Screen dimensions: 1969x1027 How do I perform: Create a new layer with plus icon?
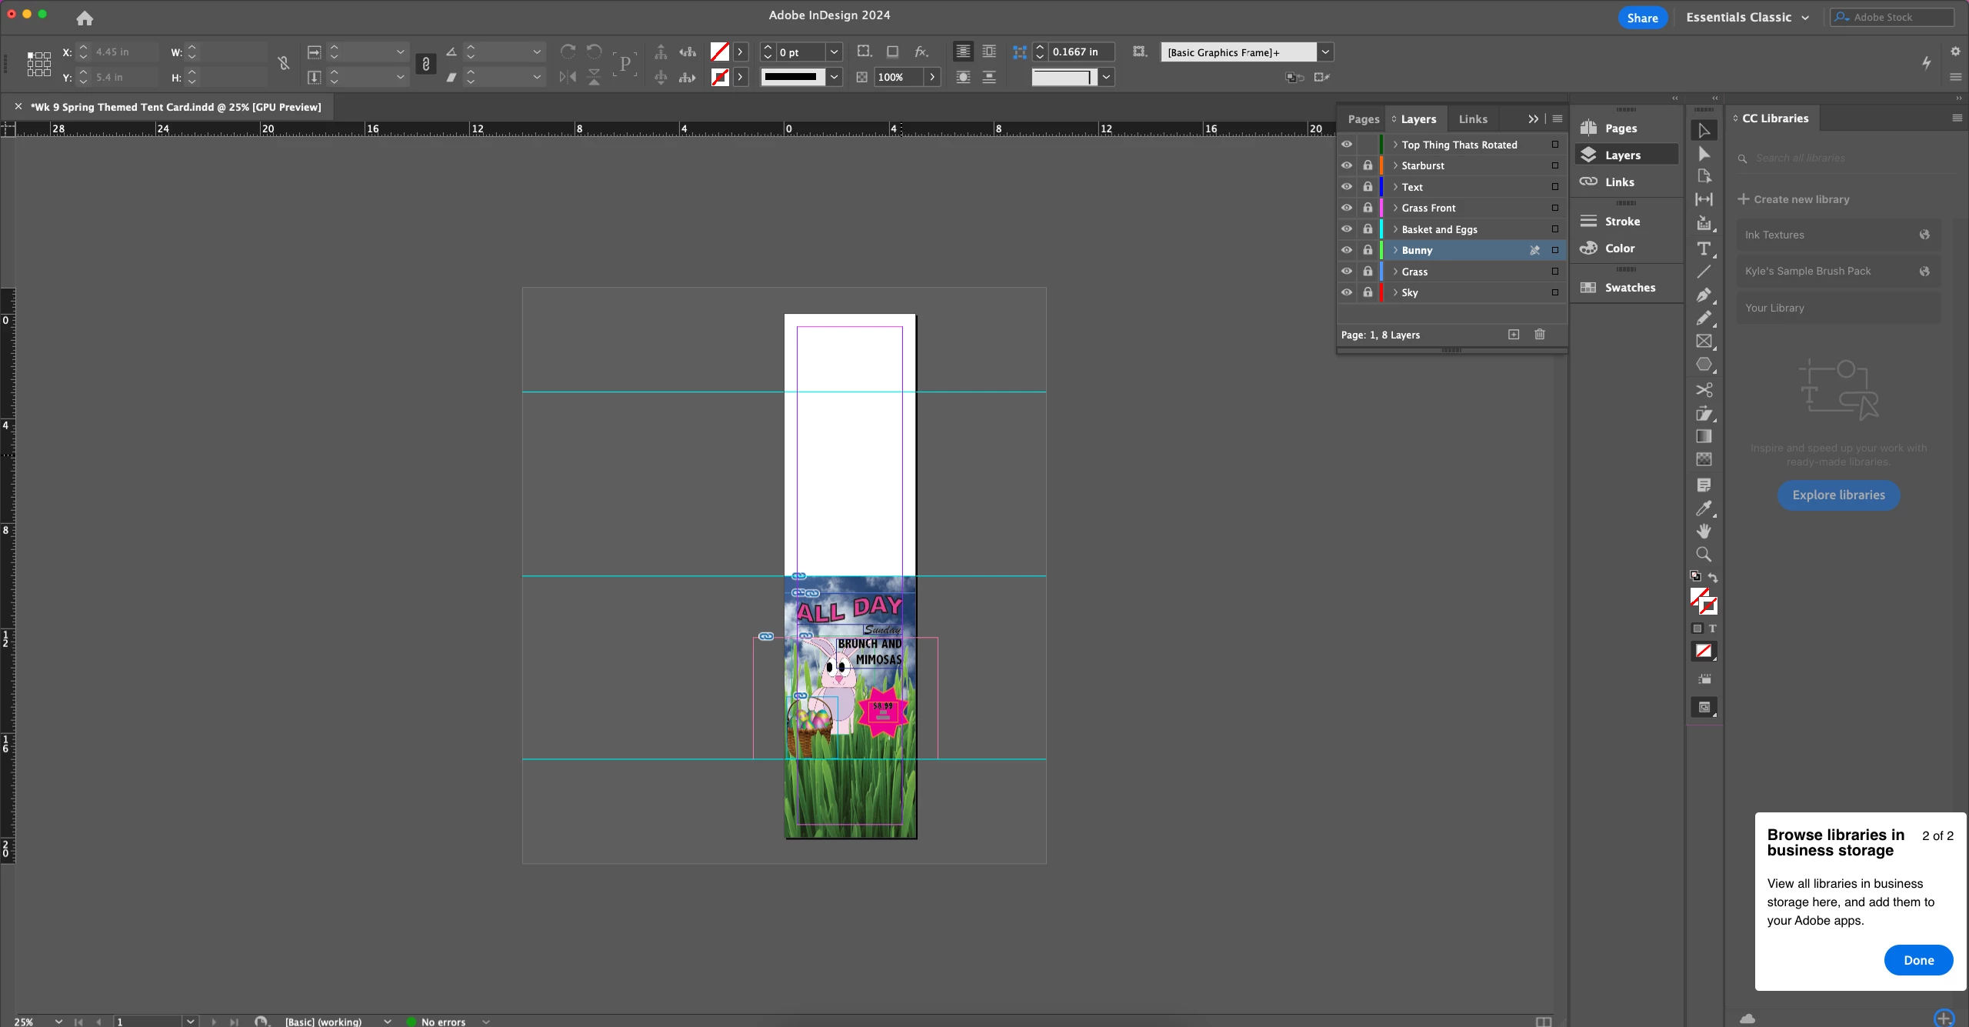click(x=1513, y=335)
